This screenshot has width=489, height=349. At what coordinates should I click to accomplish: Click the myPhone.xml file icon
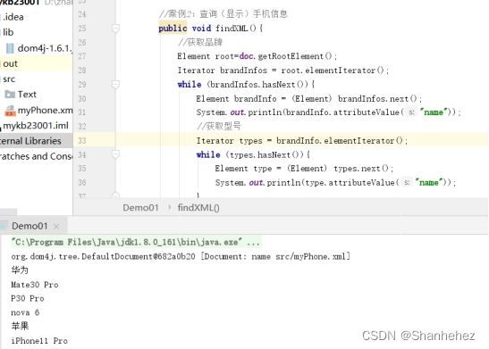(x=10, y=111)
